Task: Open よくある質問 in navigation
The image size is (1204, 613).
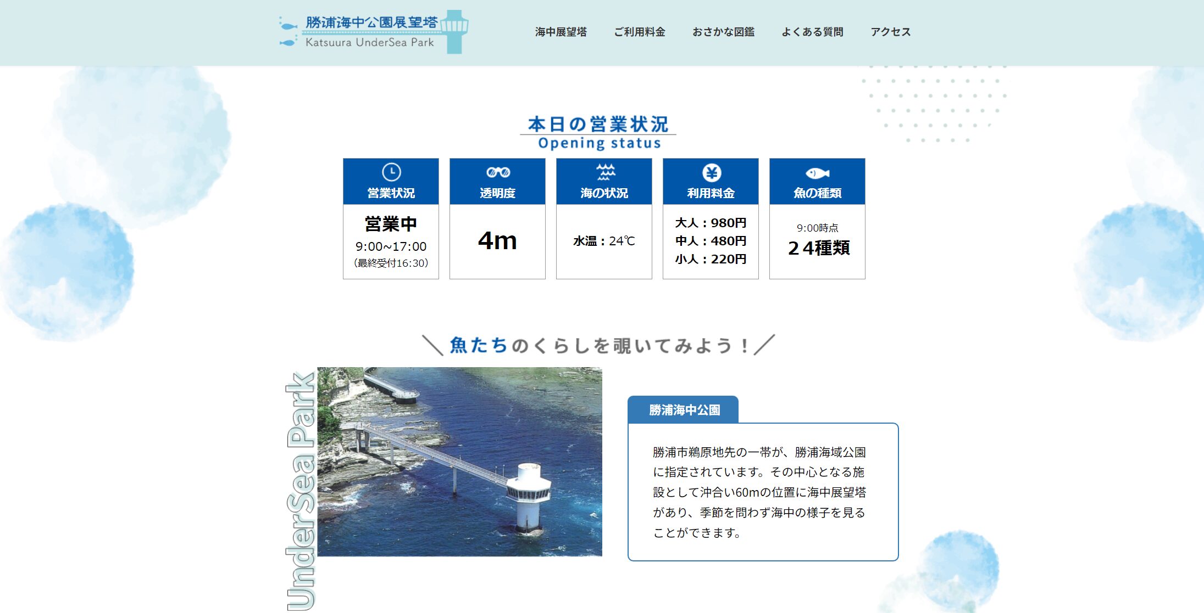Action: pyautogui.click(x=812, y=32)
